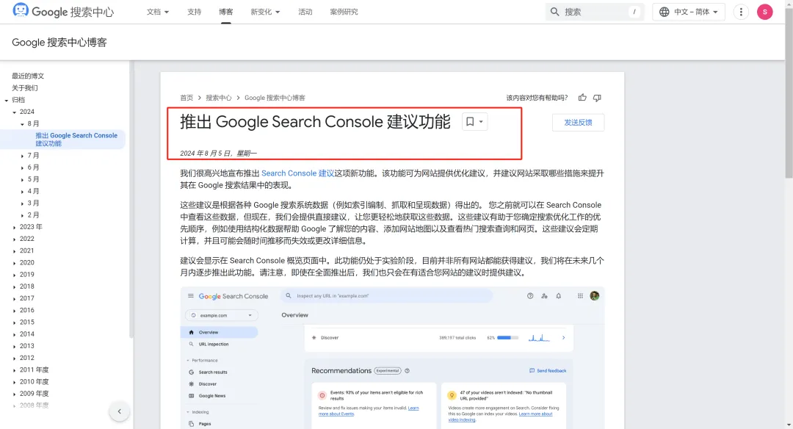Image resolution: width=793 pixels, height=429 pixels.
Task: Collapse the left sidebar with the arrow button
Action: (119, 411)
